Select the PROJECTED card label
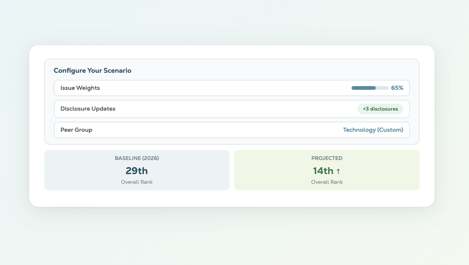This screenshot has width=469, height=265. coord(327,158)
